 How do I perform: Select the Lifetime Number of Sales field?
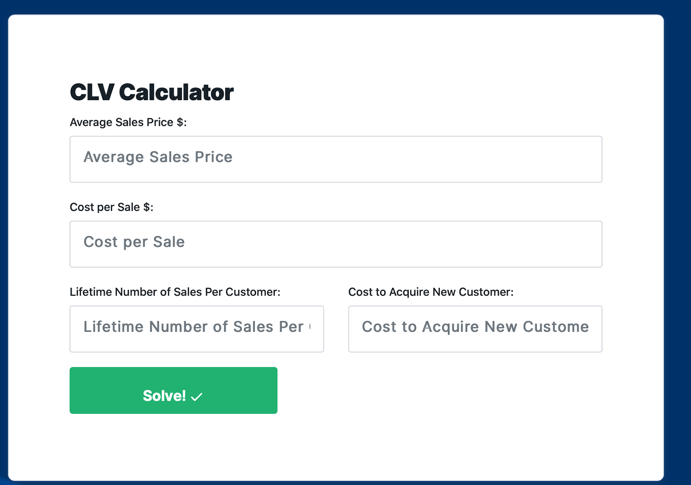[197, 329]
